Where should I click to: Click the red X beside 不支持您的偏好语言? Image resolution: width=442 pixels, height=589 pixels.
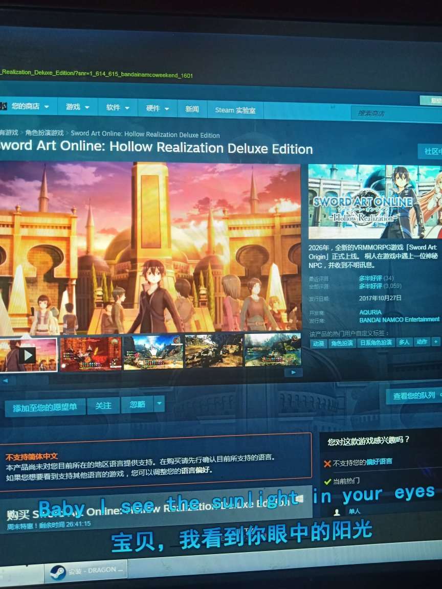[x=327, y=464]
